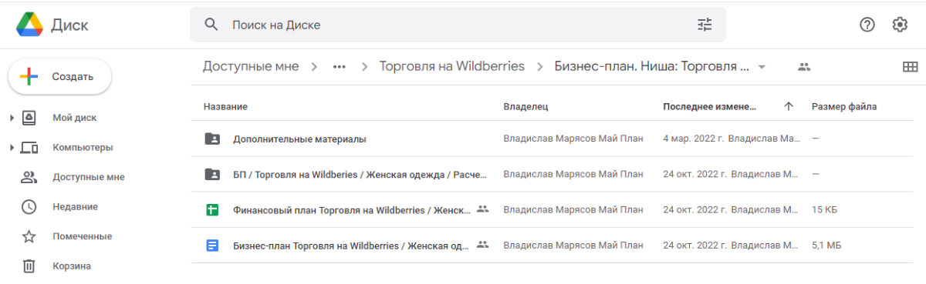
Task: Open dropdown next to Бизнес-план folder name
Action: pyautogui.click(x=762, y=67)
